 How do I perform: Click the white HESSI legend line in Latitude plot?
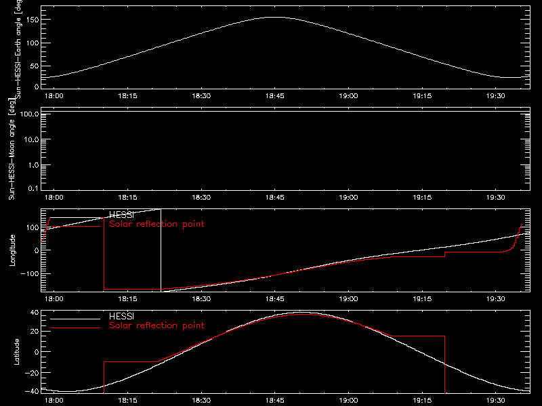75,319
